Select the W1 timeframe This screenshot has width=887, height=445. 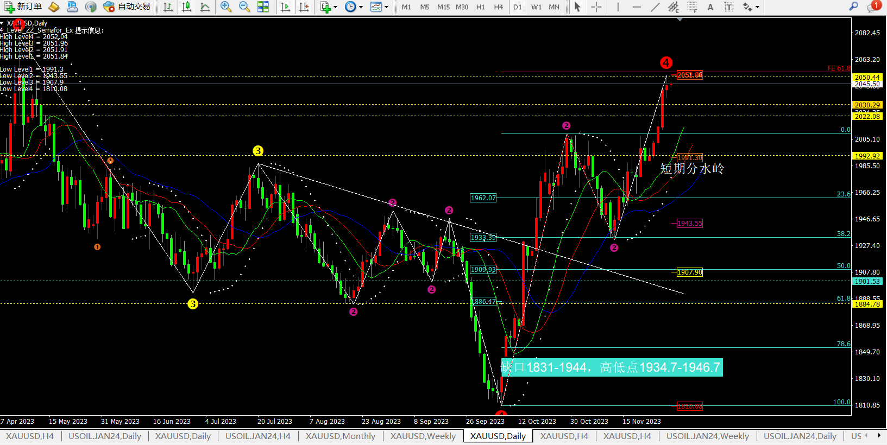pos(536,7)
